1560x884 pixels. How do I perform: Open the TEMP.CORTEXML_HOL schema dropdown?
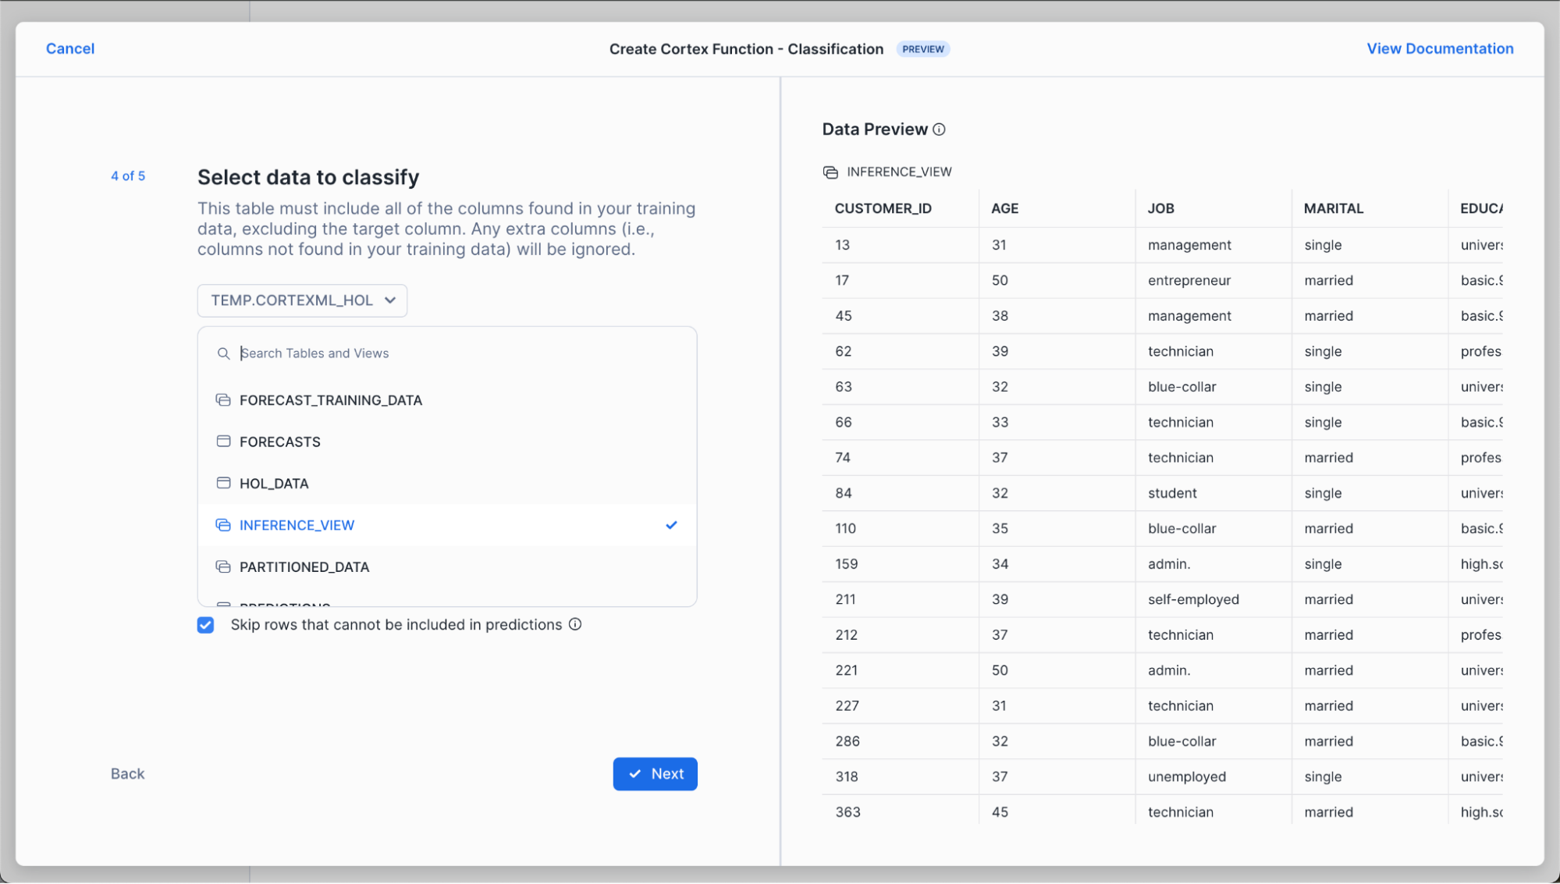(x=302, y=300)
